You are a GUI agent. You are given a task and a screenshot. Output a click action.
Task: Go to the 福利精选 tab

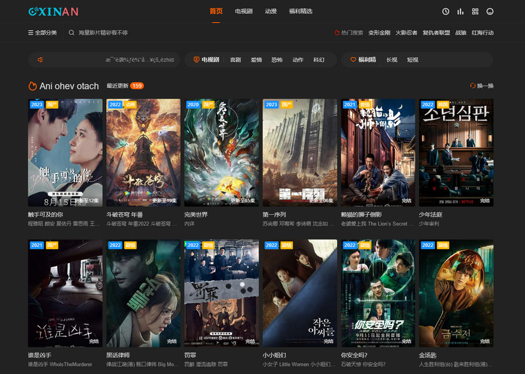pos(300,11)
